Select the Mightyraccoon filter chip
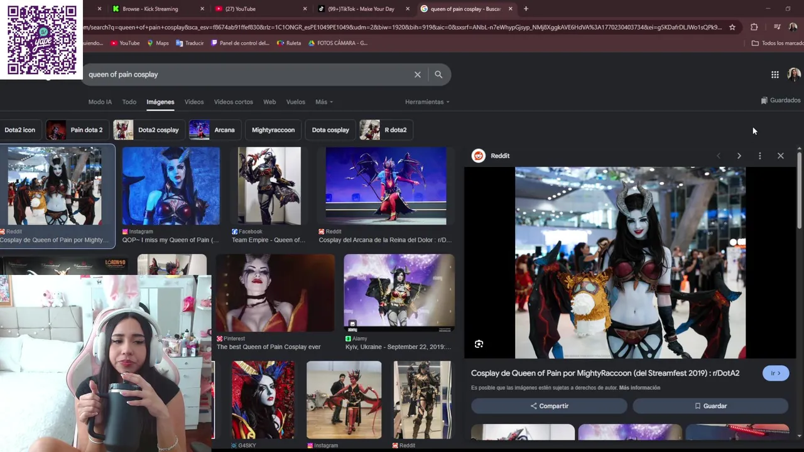 (273, 130)
